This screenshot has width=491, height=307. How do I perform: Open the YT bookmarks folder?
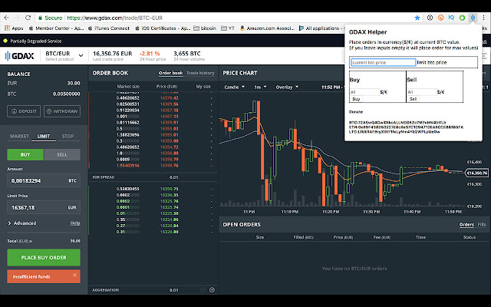point(228,28)
